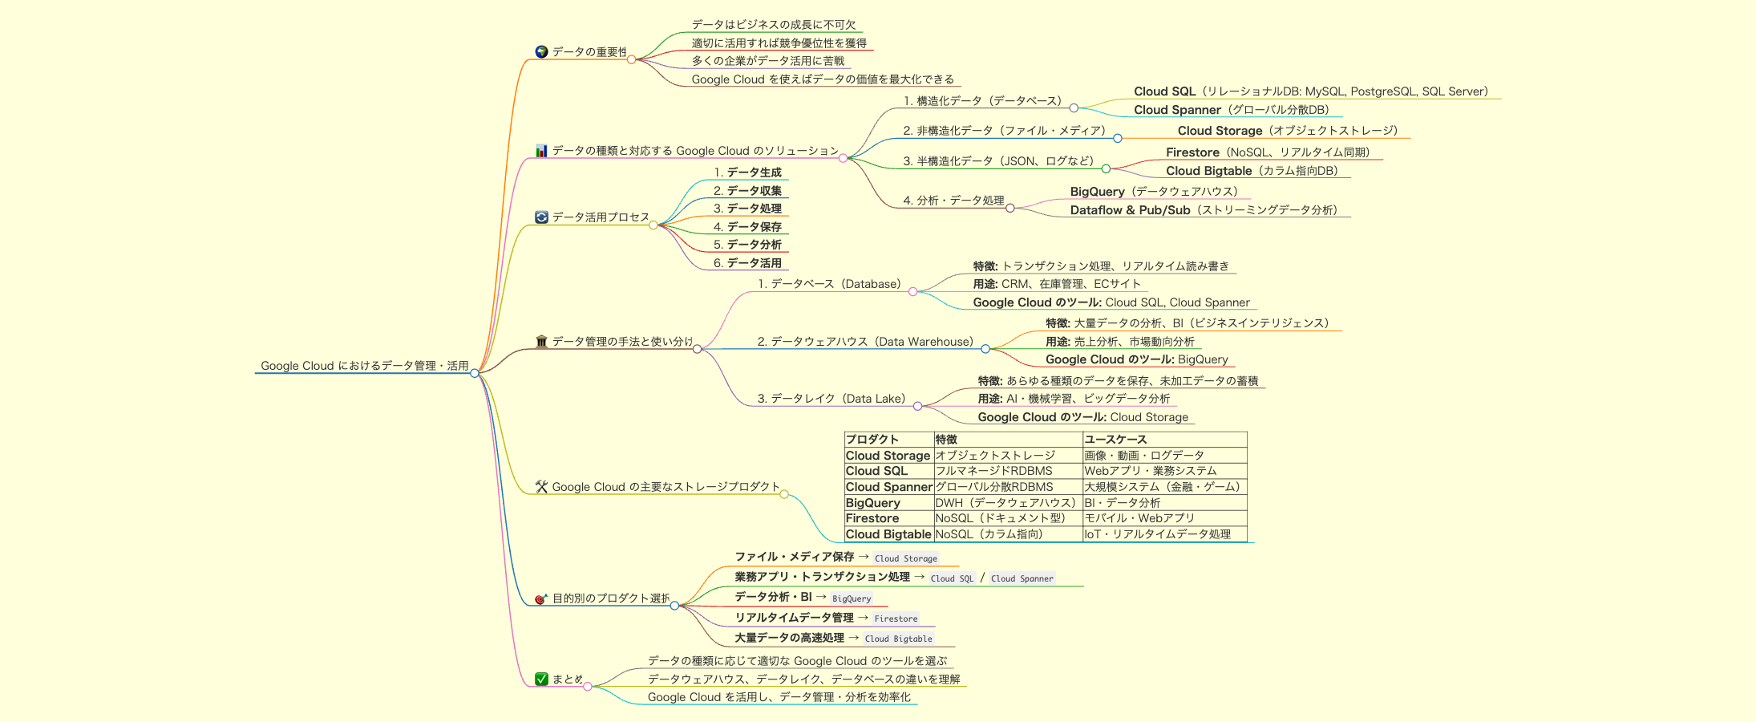The width and height of the screenshot is (1756, 722).
Task: Click the BigQuery tag after データ分析・BI
Action: tap(852, 598)
